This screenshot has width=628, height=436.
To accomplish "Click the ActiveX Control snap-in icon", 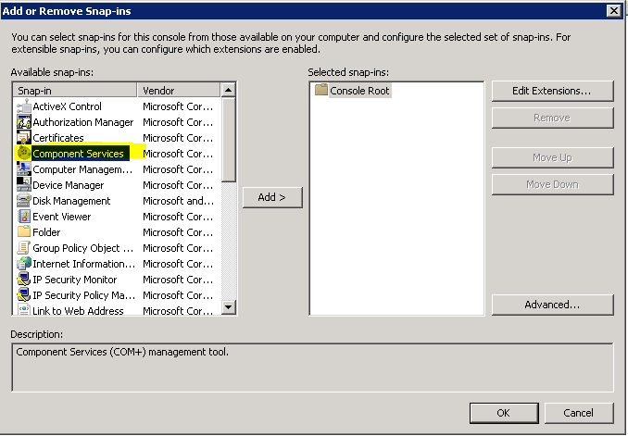I will [24, 106].
